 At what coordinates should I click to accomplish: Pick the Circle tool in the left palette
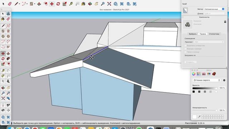pyautogui.click(x=3, y=37)
